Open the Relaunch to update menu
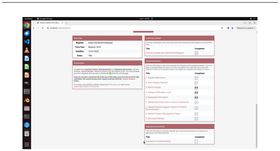280x151 pixels. [x=255, y=28]
